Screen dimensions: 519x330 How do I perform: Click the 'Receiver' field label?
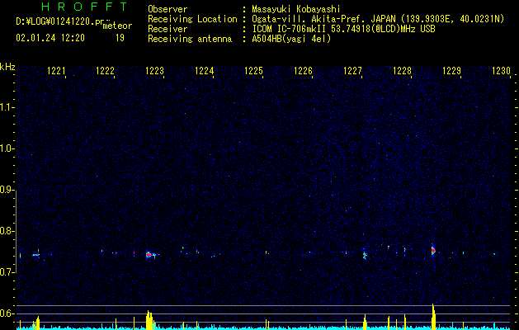(x=167, y=29)
